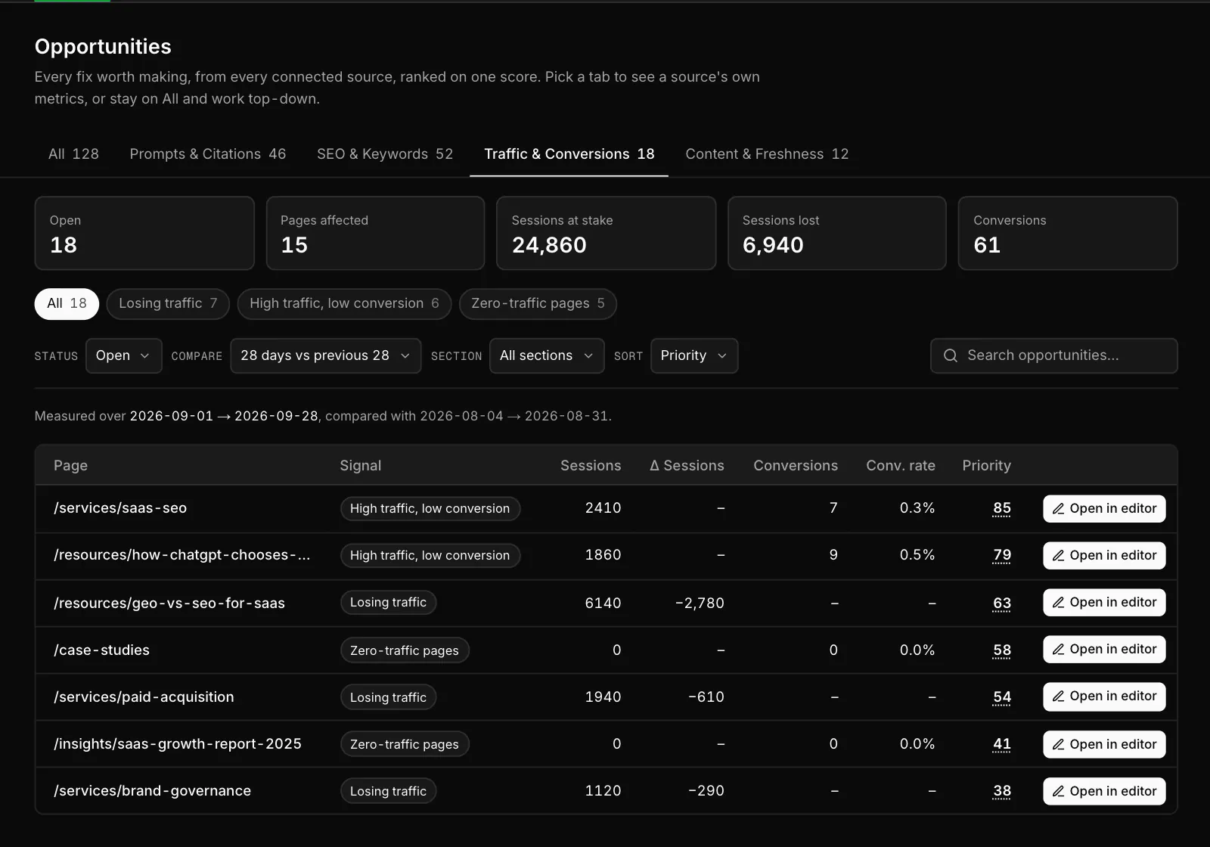1210x847 pixels.
Task: Click priority score 58
Action: click(x=1001, y=650)
